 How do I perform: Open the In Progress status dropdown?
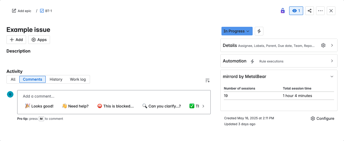pos(237,31)
